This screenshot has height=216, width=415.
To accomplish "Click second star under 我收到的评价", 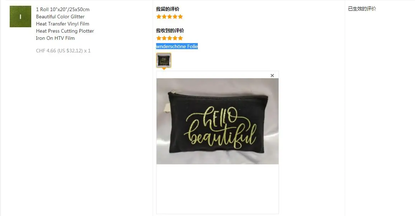I will pyautogui.click(x=164, y=38).
